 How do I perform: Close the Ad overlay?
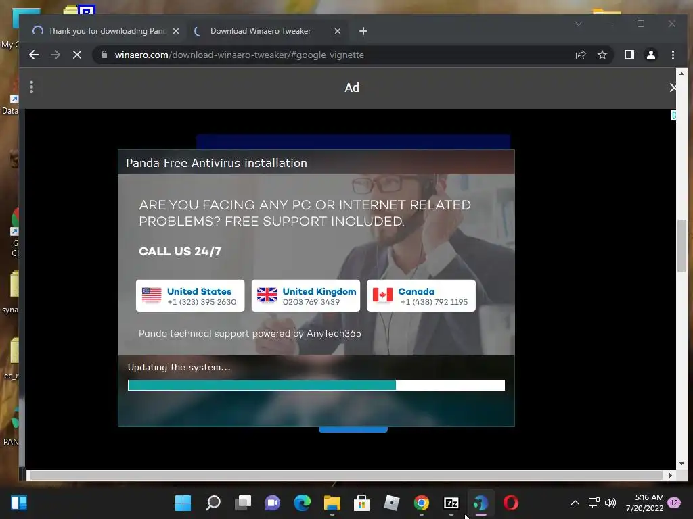(672, 88)
